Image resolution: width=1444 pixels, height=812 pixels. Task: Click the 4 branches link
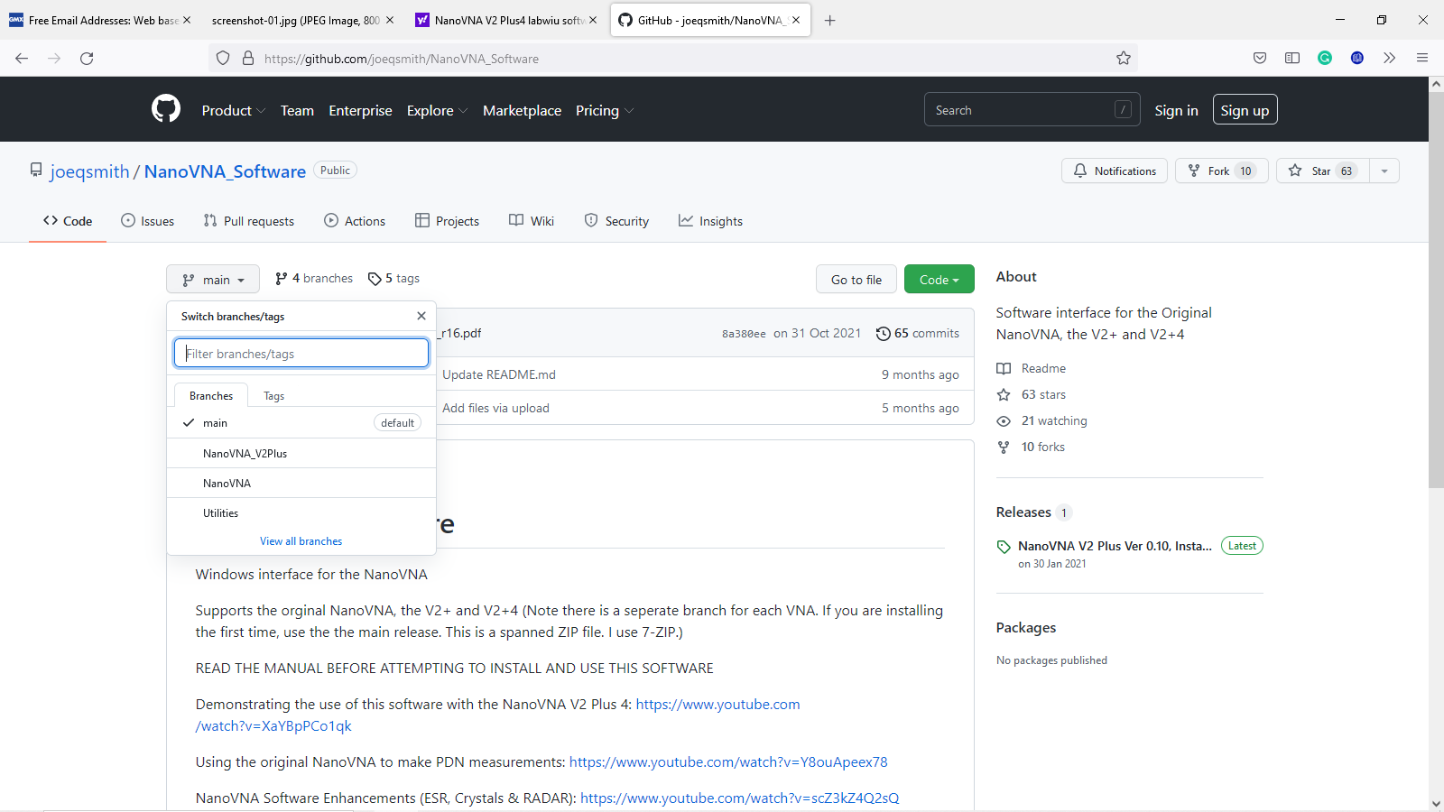pos(314,279)
